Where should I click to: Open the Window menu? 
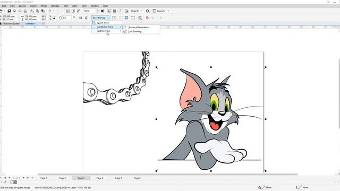click(95, 6)
